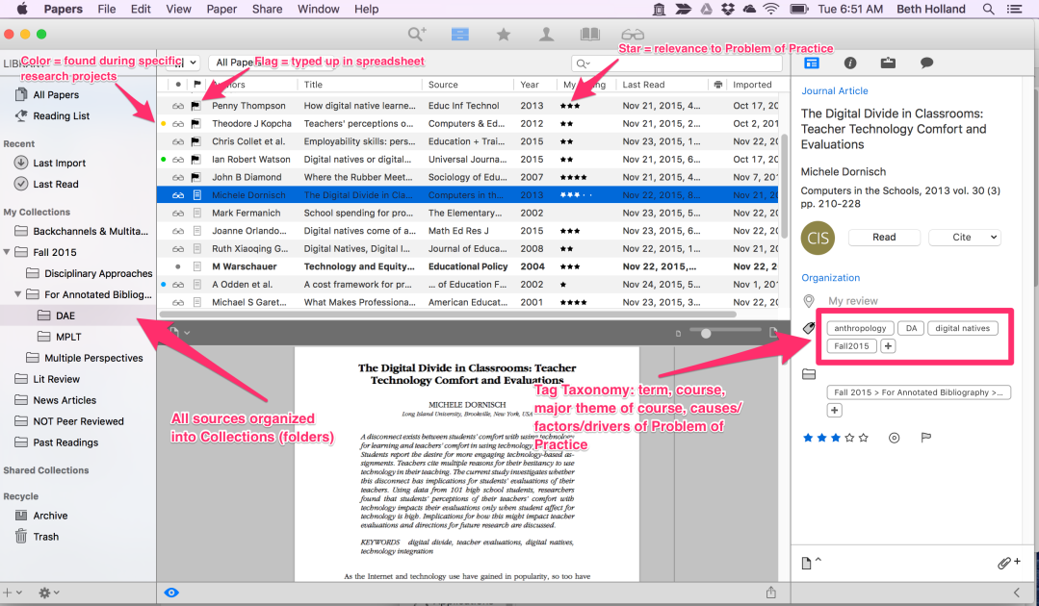Image resolution: width=1039 pixels, height=606 pixels.
Task: Select the Library view toolbar icon
Action: [460, 34]
